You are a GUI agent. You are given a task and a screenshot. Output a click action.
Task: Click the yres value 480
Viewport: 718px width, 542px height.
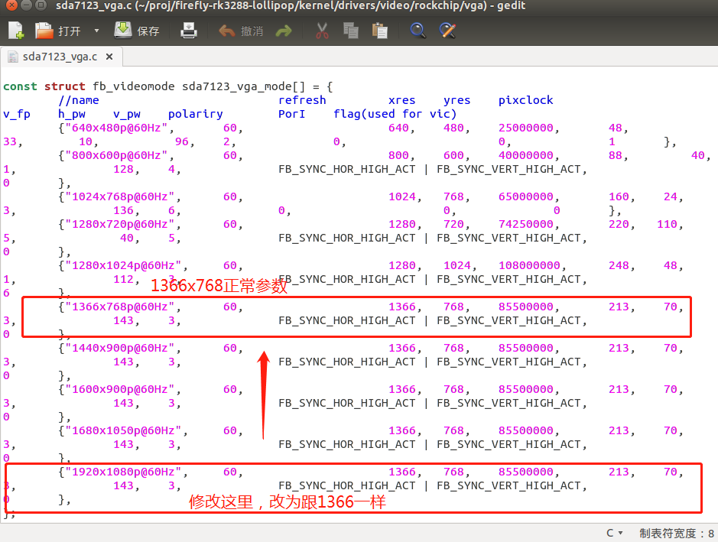pyautogui.click(x=453, y=128)
